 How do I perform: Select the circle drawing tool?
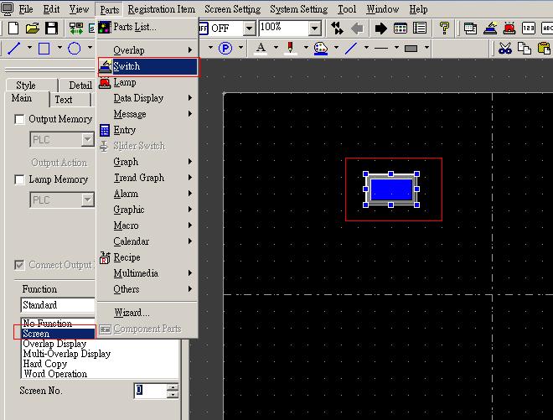tap(74, 49)
